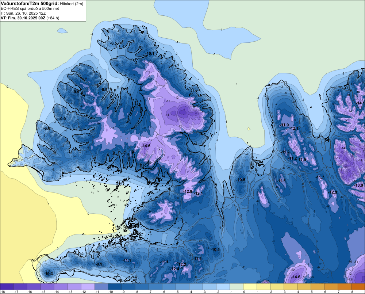Click the legend color swatch labeled -7
The width and height of the screenshot is (365, 294).
[x=155, y=287]
